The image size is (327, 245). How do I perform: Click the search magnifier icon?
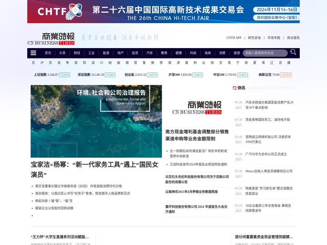coord(293,52)
